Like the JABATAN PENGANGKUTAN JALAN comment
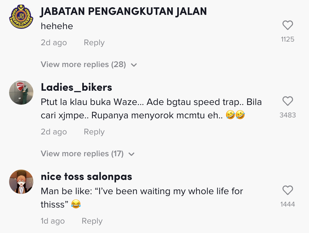 (287, 25)
